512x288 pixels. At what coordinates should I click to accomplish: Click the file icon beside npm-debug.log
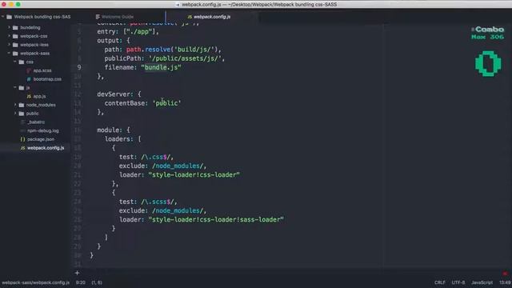click(x=22, y=130)
